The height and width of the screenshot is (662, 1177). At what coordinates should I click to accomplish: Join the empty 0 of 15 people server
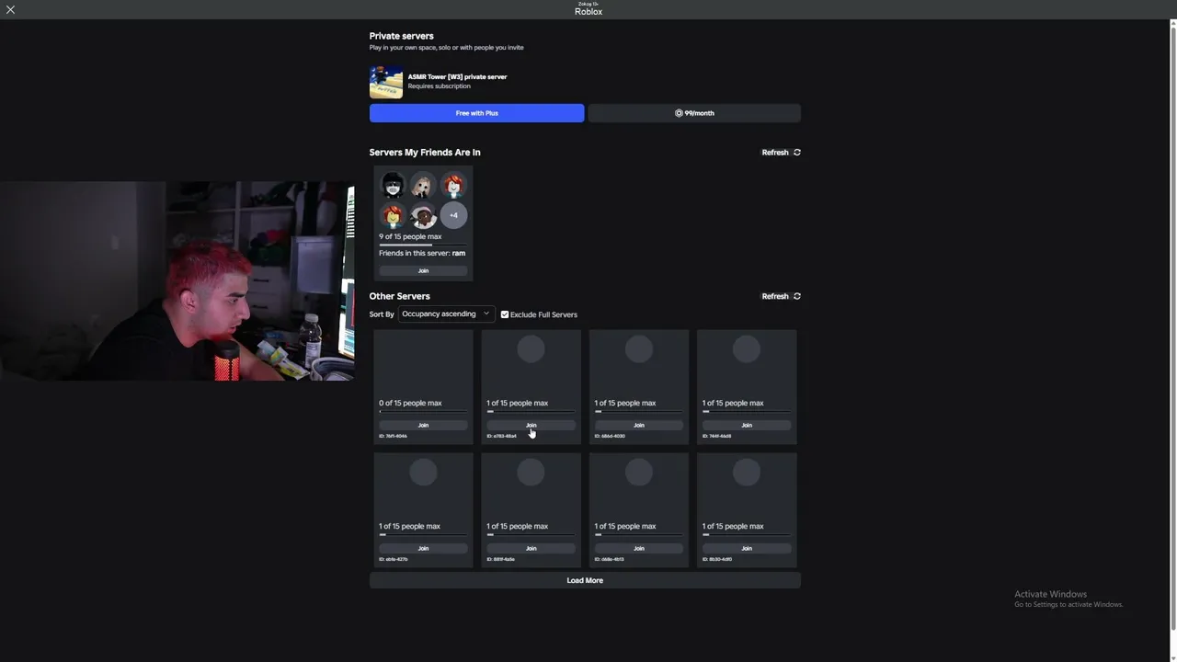[423, 425]
